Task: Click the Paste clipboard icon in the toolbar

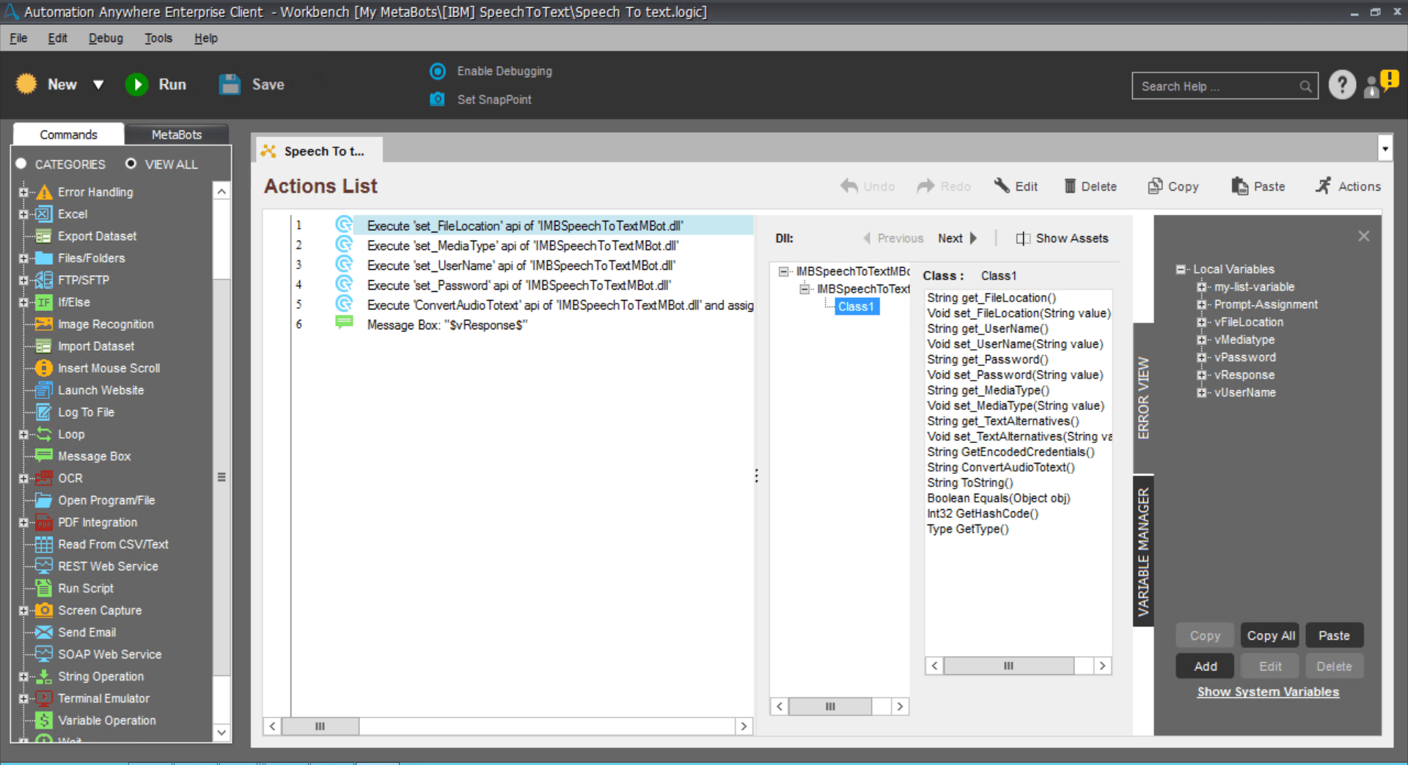Action: pyautogui.click(x=1239, y=186)
